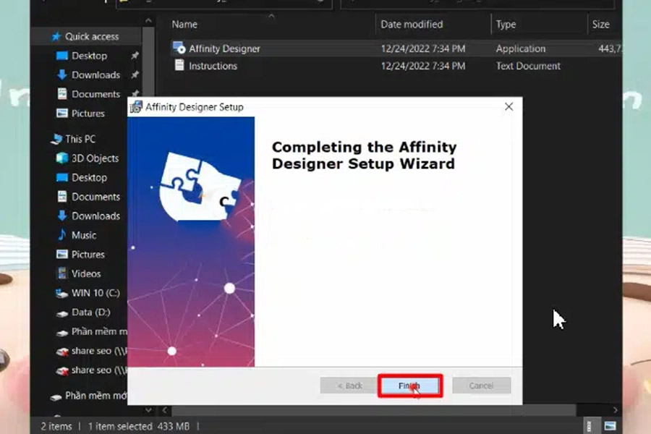This screenshot has height=434, width=651.
Task: Select This PC in navigation pane
Action: coord(80,139)
